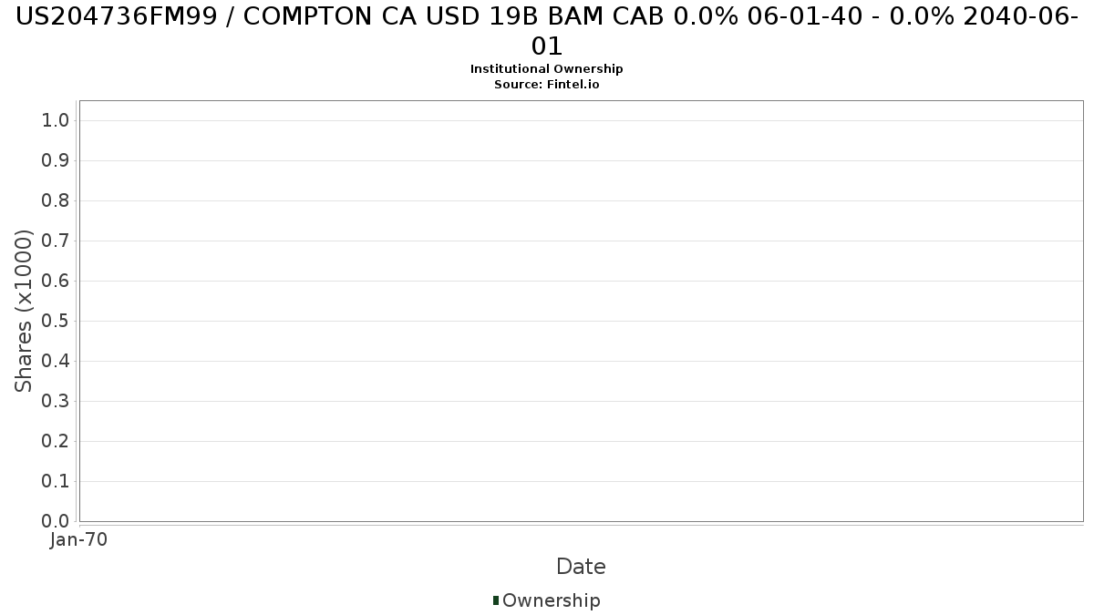Screen dimensions: 1094x615
Task: Click the Shares (x1000) y-axis title
Action: [x=24, y=311]
